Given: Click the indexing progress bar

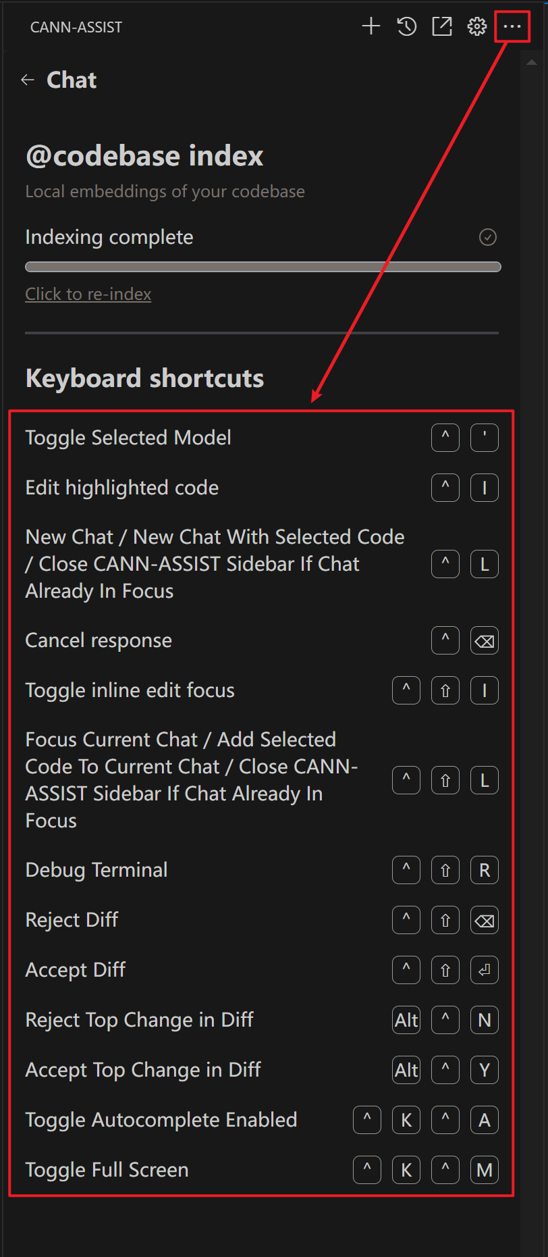Looking at the screenshot, I should (x=263, y=267).
